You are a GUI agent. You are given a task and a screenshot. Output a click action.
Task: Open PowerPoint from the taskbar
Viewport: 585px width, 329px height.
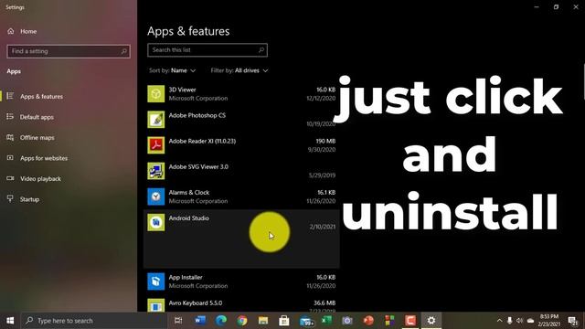368,321
